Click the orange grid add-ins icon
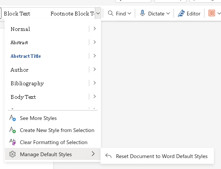 click(212, 13)
